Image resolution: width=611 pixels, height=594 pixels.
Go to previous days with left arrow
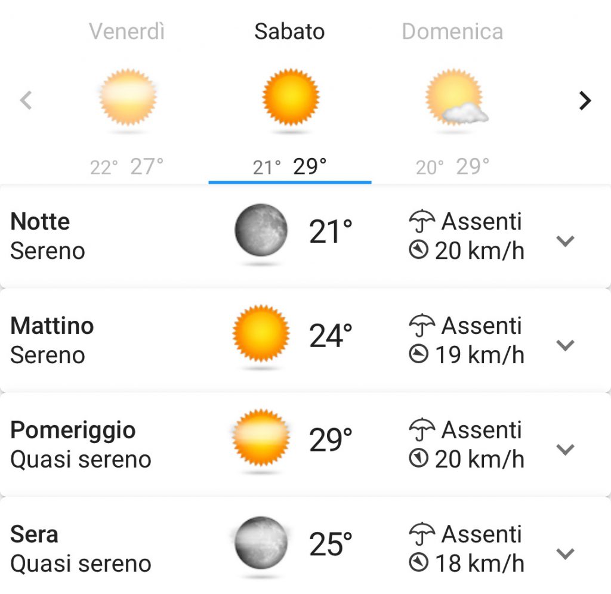(26, 100)
